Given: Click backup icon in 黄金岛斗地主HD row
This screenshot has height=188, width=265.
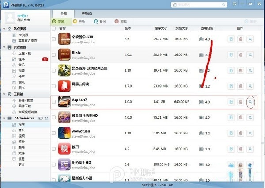Looking at the screenshot, I should coord(231,117).
